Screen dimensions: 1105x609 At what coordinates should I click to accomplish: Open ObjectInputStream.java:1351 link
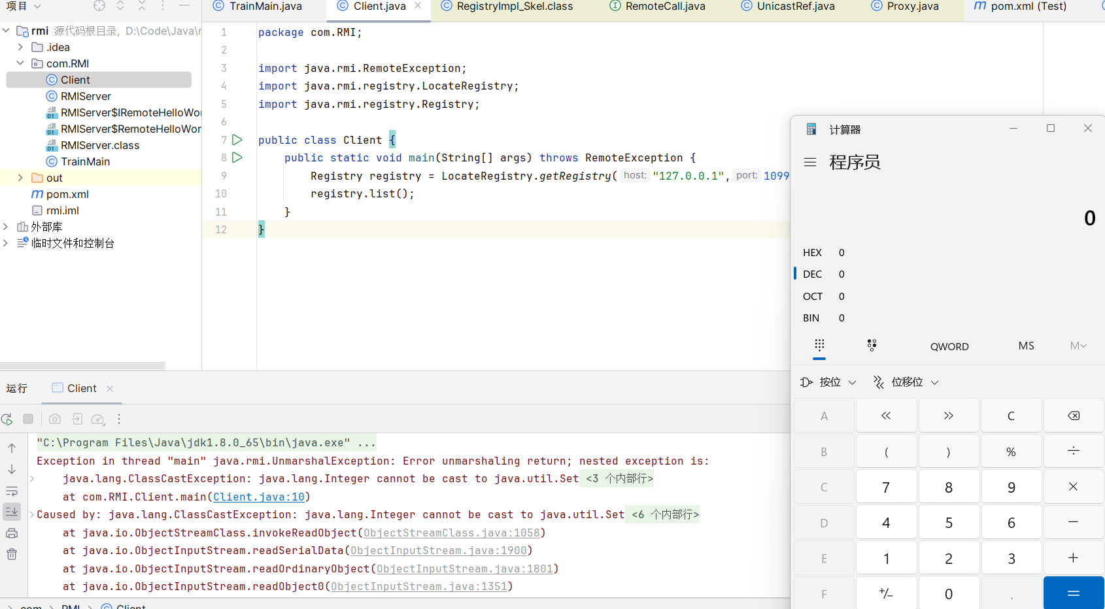point(419,587)
